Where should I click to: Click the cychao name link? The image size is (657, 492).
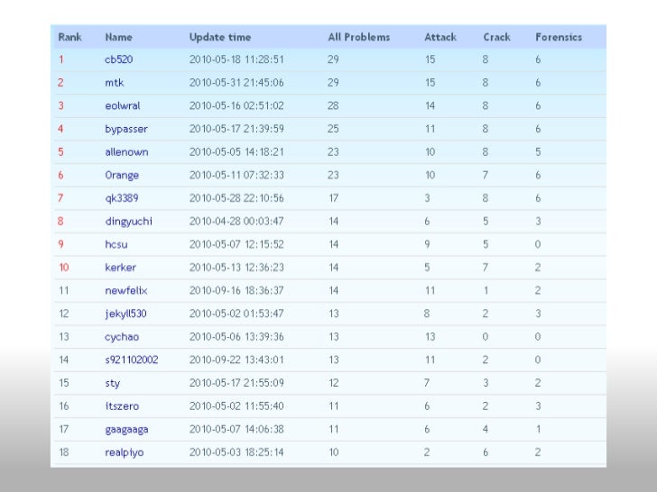(x=122, y=337)
